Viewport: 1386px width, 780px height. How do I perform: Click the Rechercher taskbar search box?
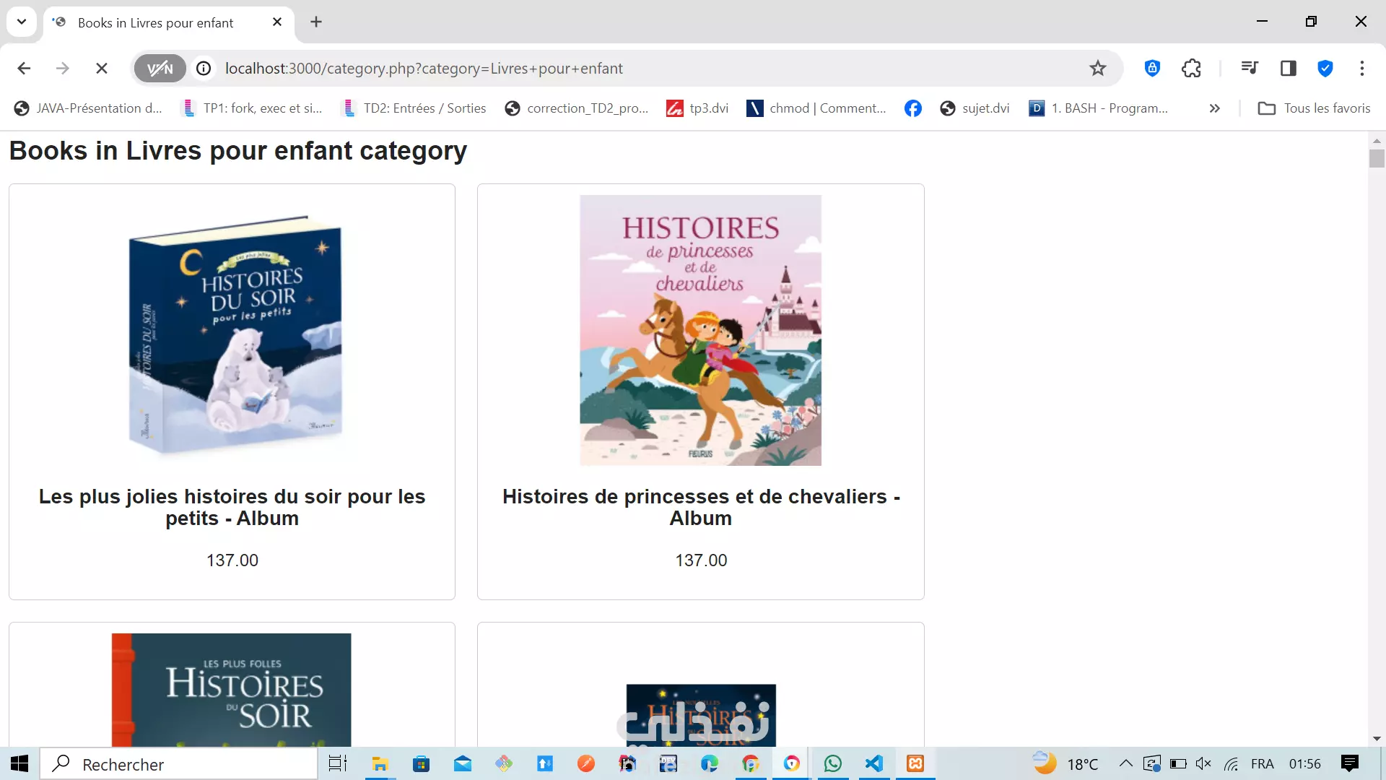coord(178,764)
